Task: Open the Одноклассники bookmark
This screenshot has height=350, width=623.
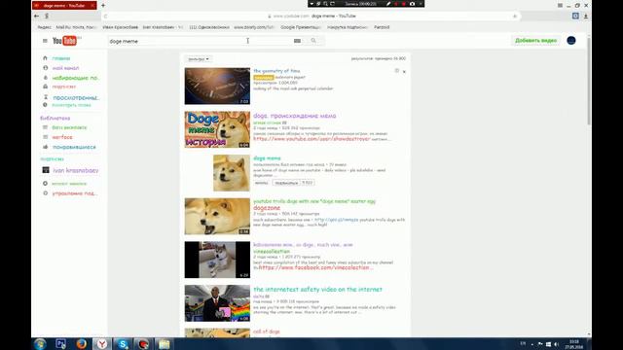Action: (209, 27)
